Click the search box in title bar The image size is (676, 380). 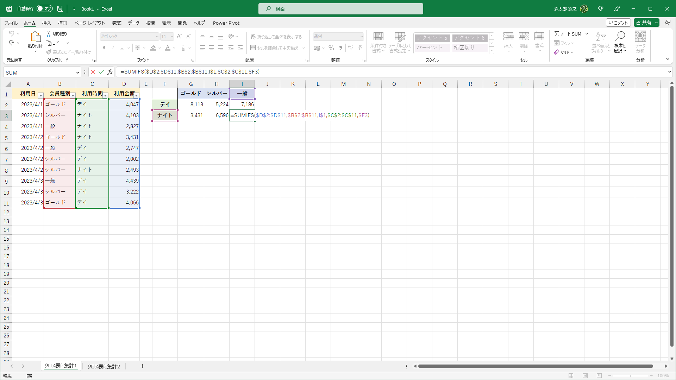[x=340, y=9]
